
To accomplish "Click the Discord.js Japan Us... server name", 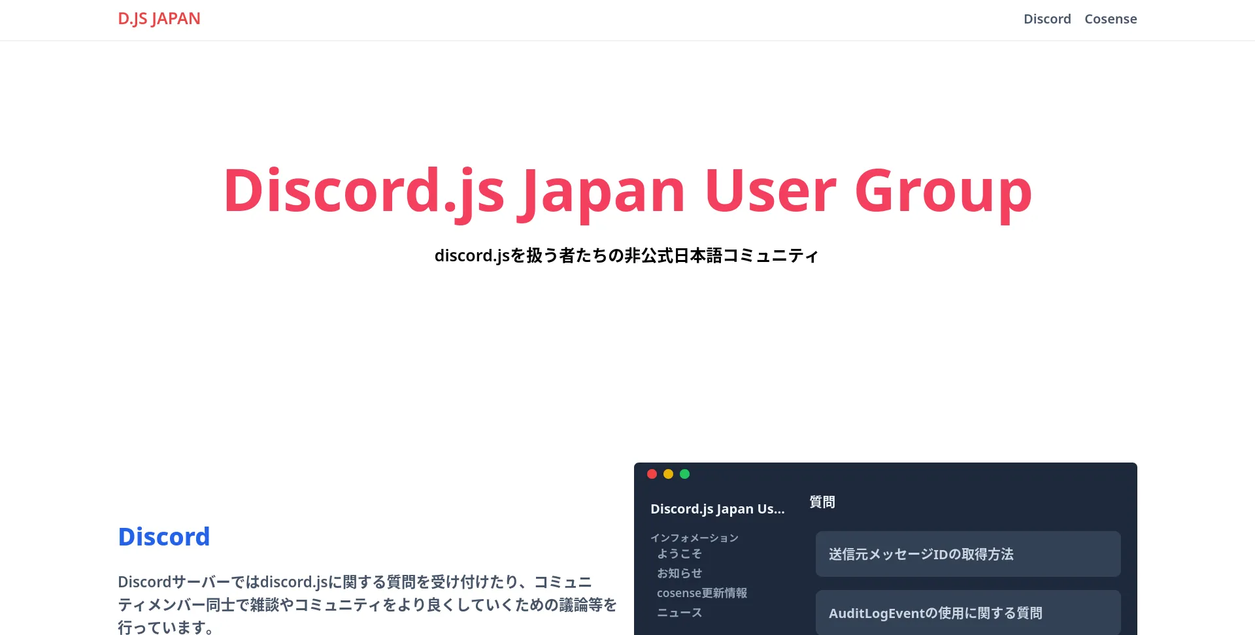I will click(x=717, y=509).
